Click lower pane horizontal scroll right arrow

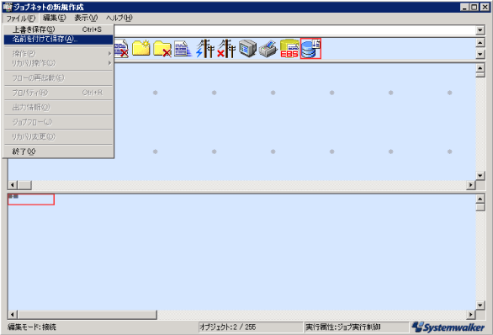pyautogui.click(x=470, y=314)
